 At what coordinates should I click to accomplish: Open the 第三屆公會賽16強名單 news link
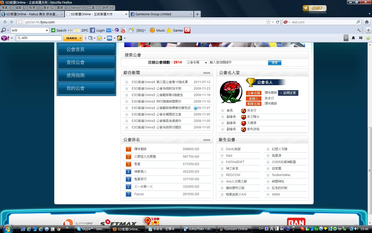pyautogui.click(x=159, y=82)
